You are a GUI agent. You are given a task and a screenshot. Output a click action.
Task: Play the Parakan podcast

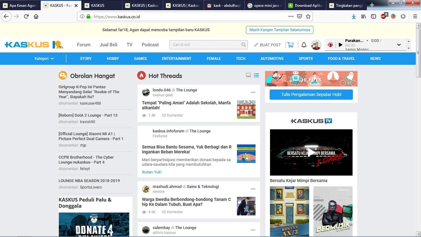(x=340, y=45)
